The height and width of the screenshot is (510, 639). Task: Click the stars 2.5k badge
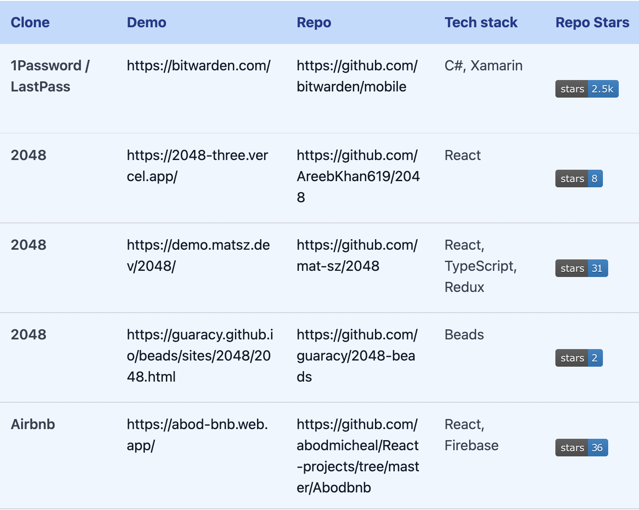[587, 89]
